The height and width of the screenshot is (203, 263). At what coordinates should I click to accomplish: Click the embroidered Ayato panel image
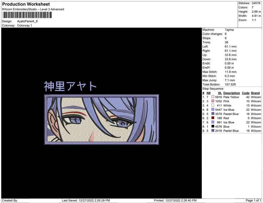[x=102, y=120]
